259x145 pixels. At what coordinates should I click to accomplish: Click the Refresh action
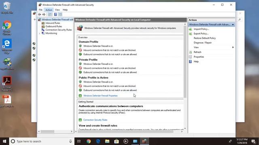[197, 52]
